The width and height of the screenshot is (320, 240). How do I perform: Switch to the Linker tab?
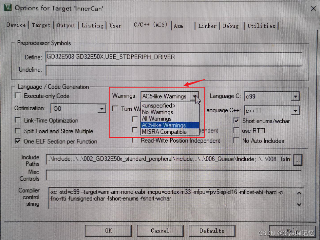point(207,25)
